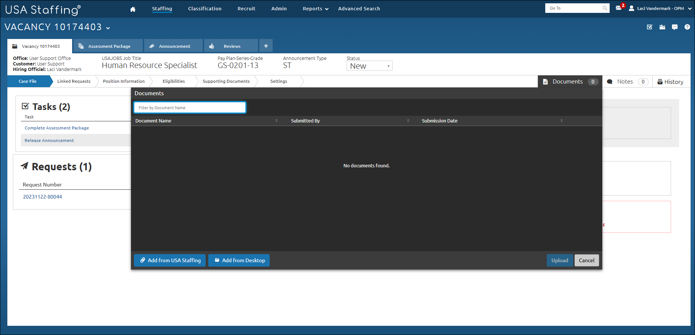The height and width of the screenshot is (335, 695).
Task: Open Advanced Search
Action: tap(359, 9)
